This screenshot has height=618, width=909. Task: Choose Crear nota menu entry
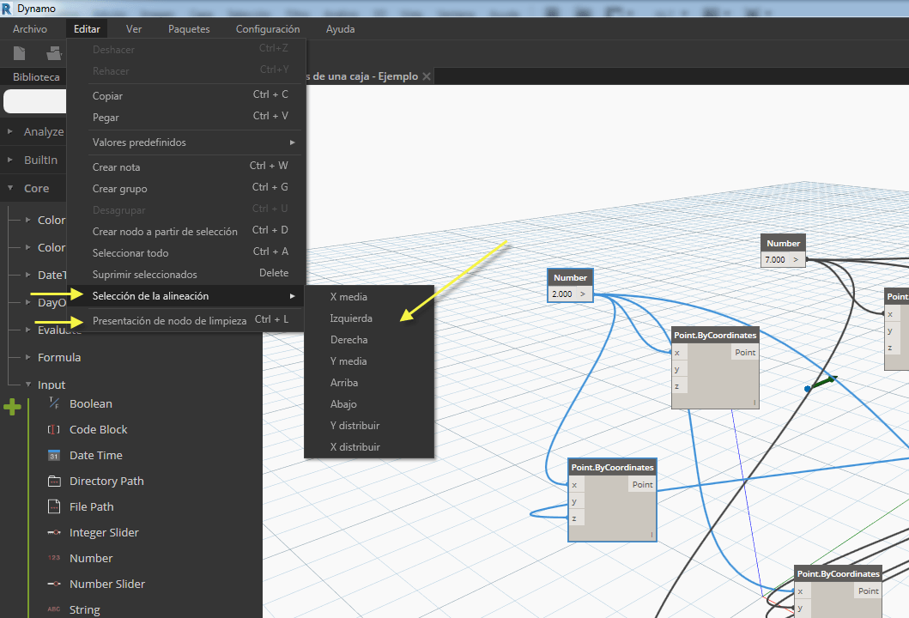(186, 167)
